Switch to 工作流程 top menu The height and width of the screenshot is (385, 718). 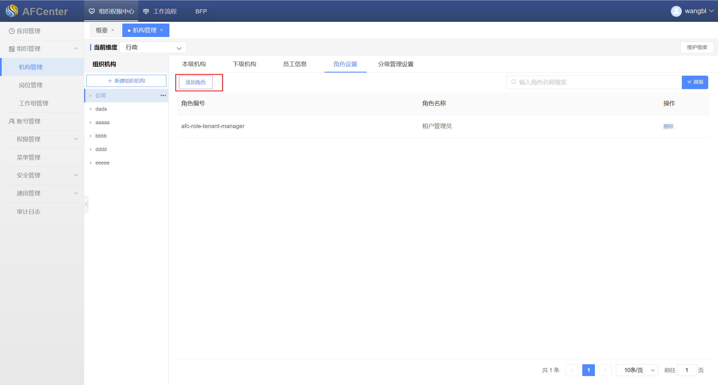[160, 11]
